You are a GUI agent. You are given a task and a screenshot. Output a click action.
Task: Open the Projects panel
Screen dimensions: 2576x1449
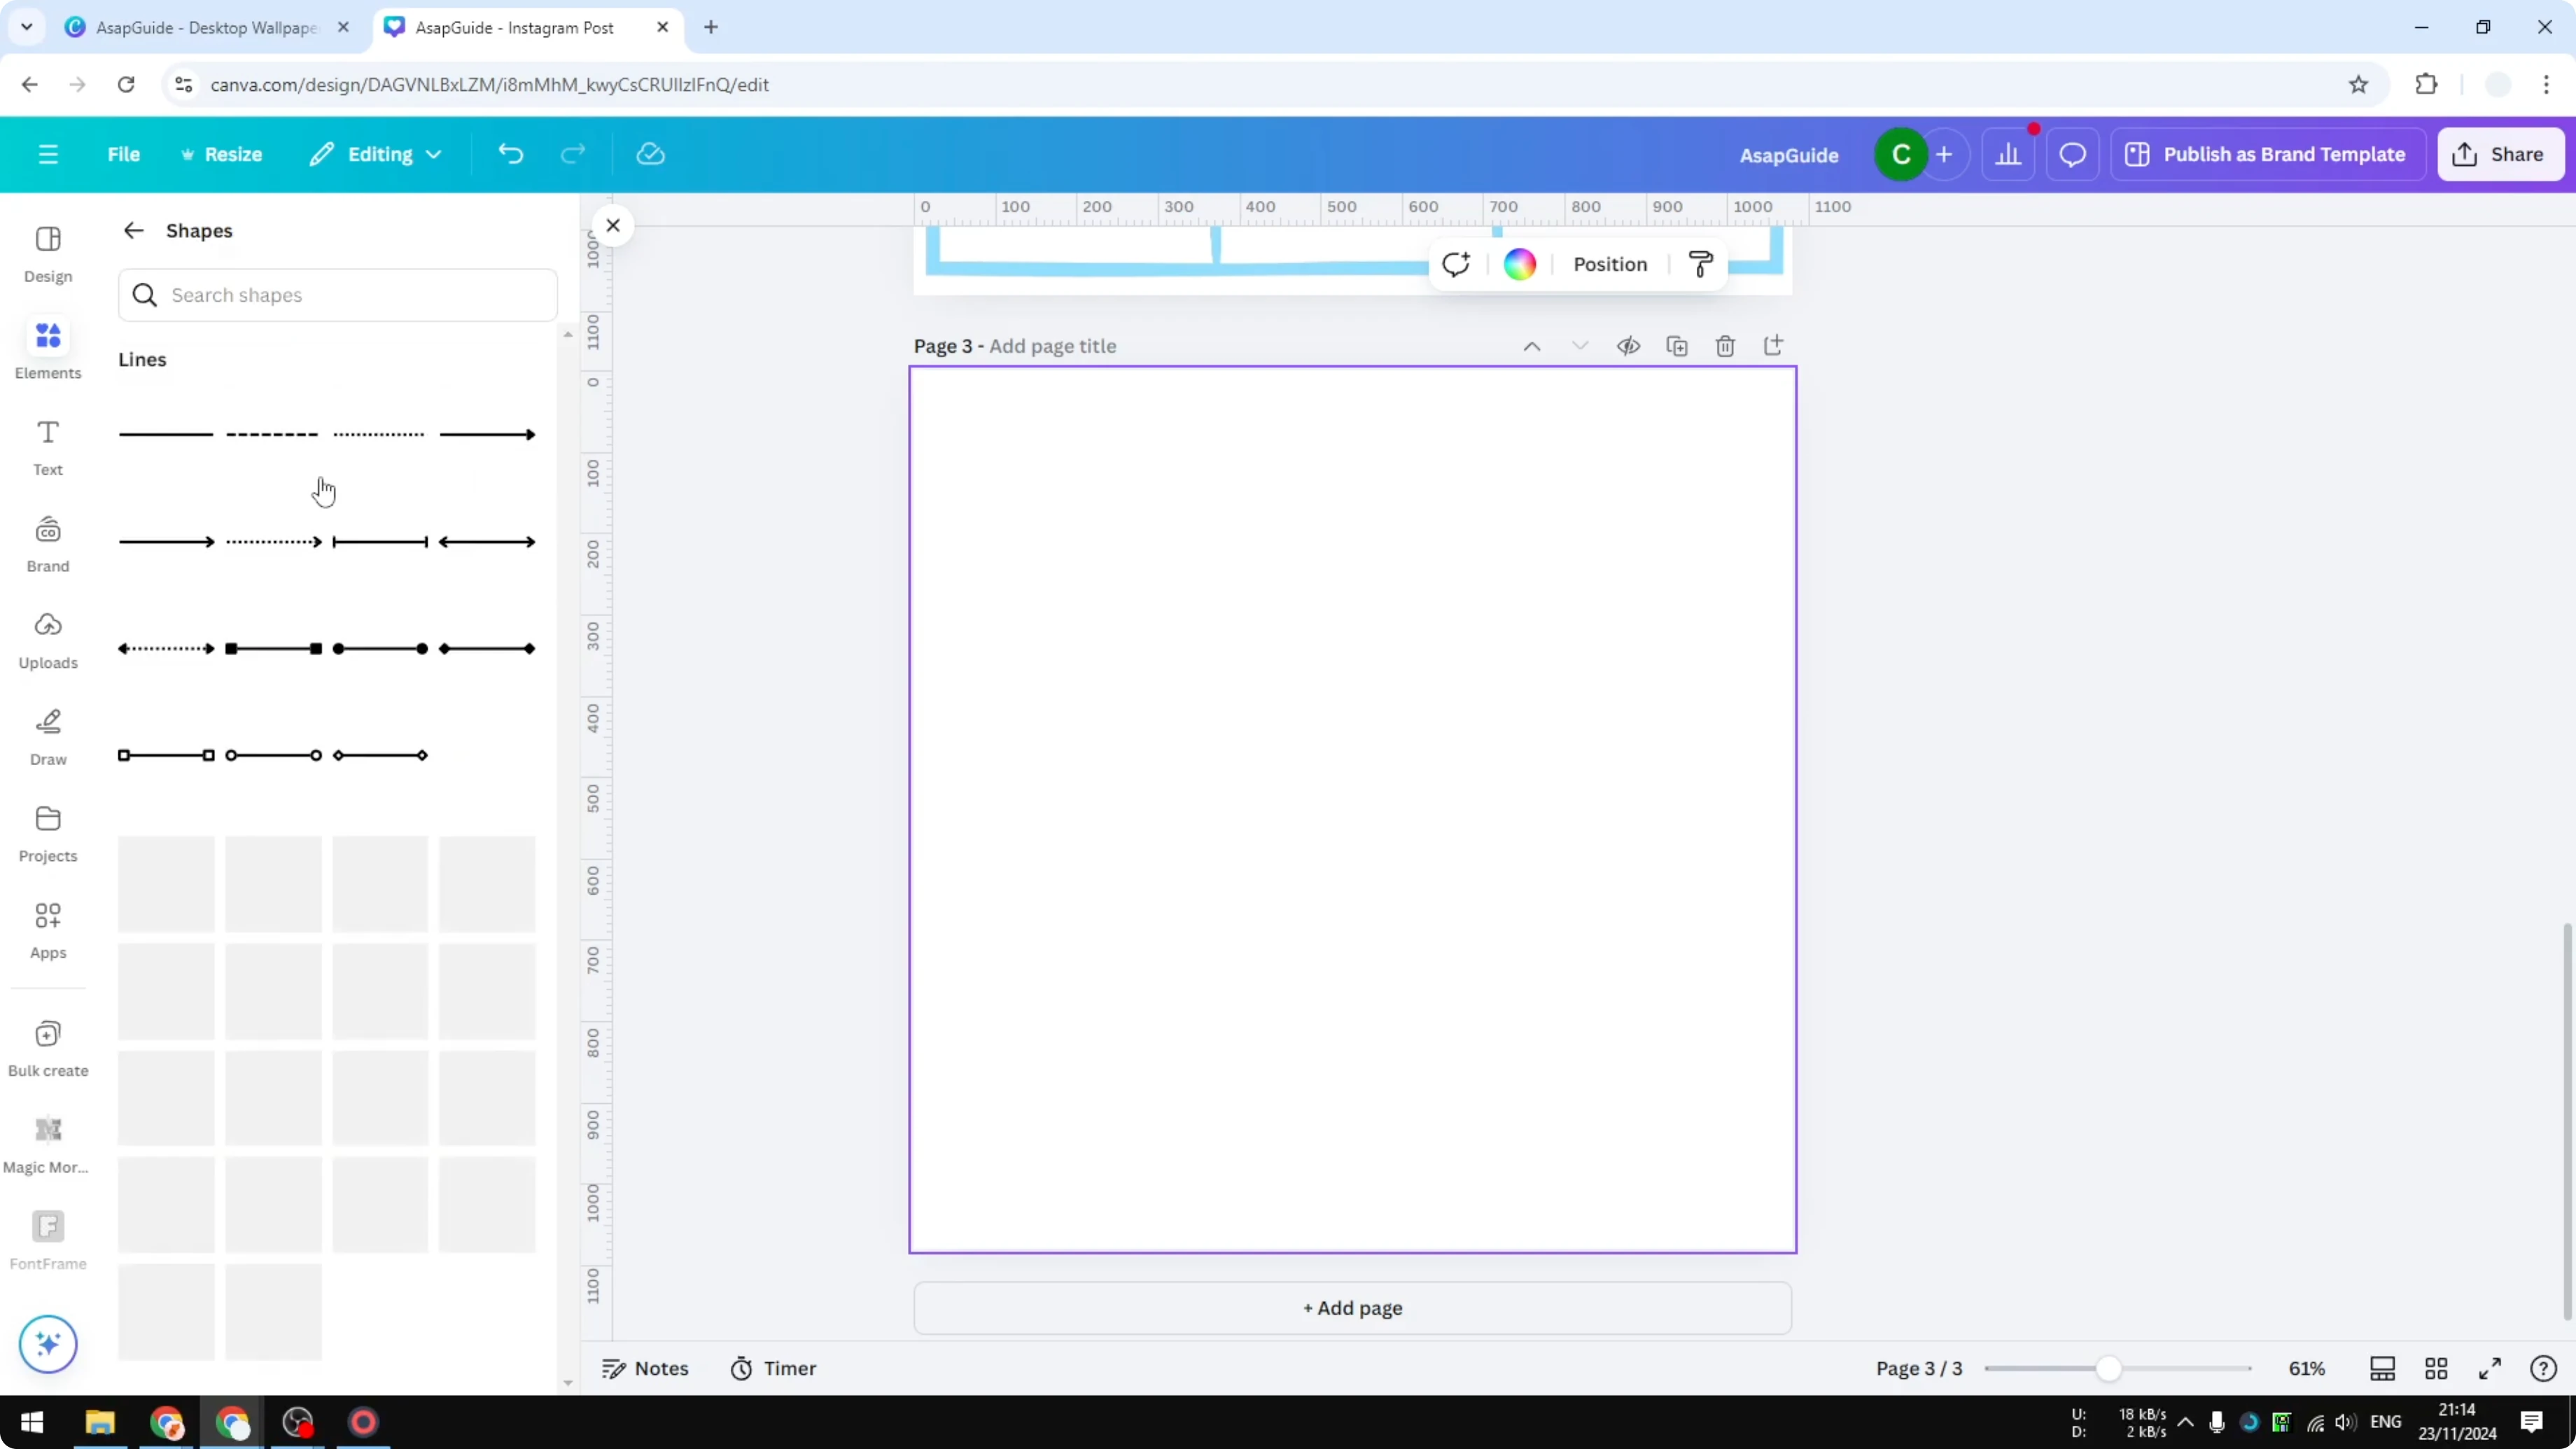click(x=47, y=832)
